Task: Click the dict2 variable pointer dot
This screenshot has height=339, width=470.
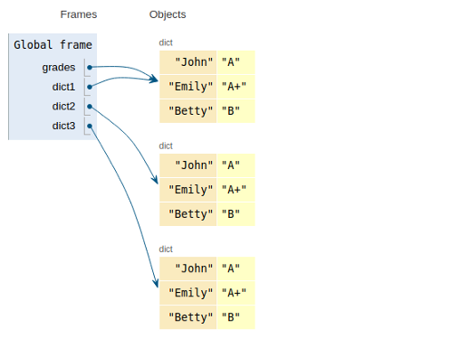Action: 90,107
